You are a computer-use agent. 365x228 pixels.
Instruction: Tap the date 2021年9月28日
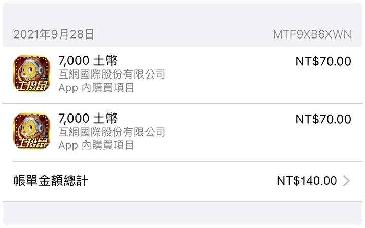pos(54,34)
